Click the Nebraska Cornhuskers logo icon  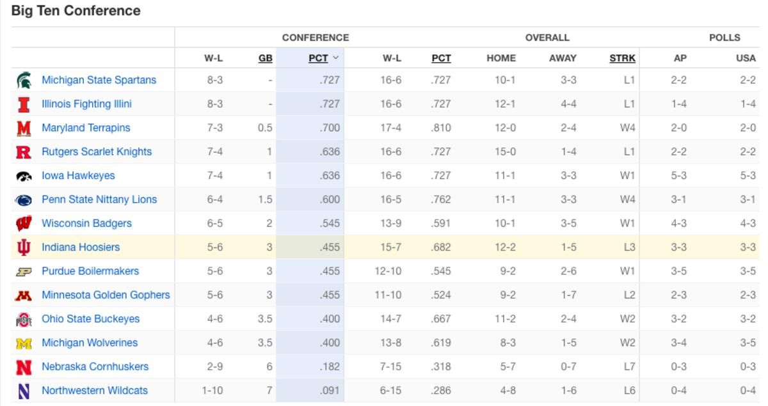point(24,367)
